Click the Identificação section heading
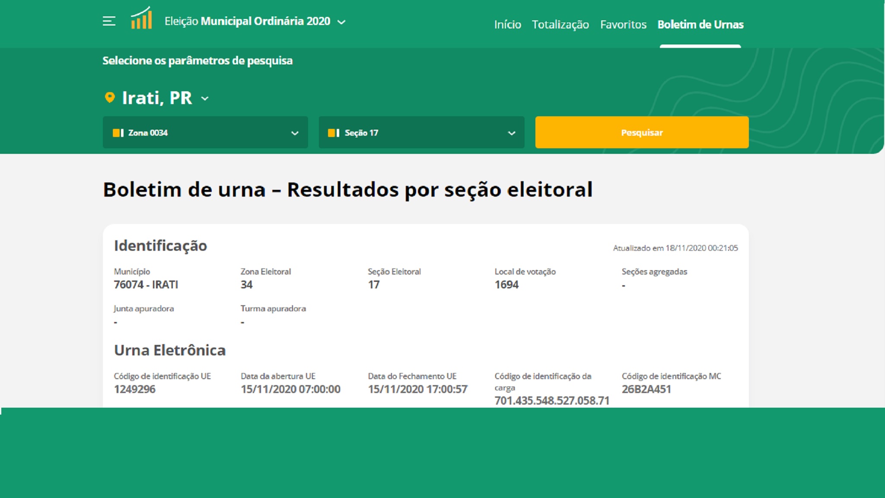 (x=160, y=246)
